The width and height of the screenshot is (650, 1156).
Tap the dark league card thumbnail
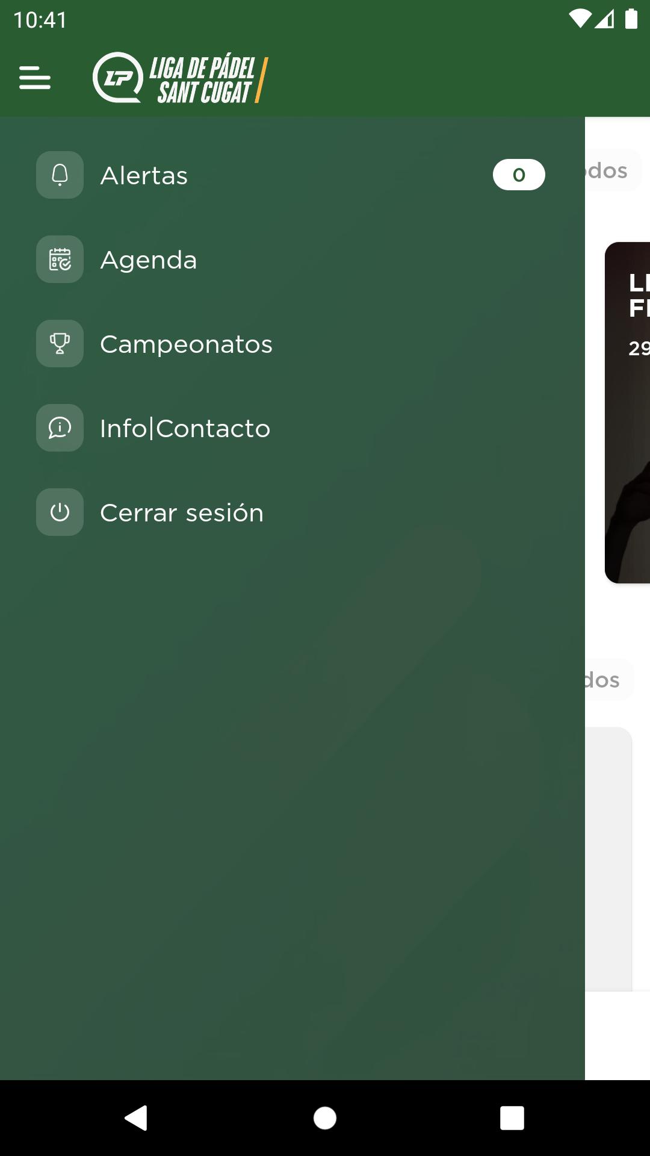point(627,413)
